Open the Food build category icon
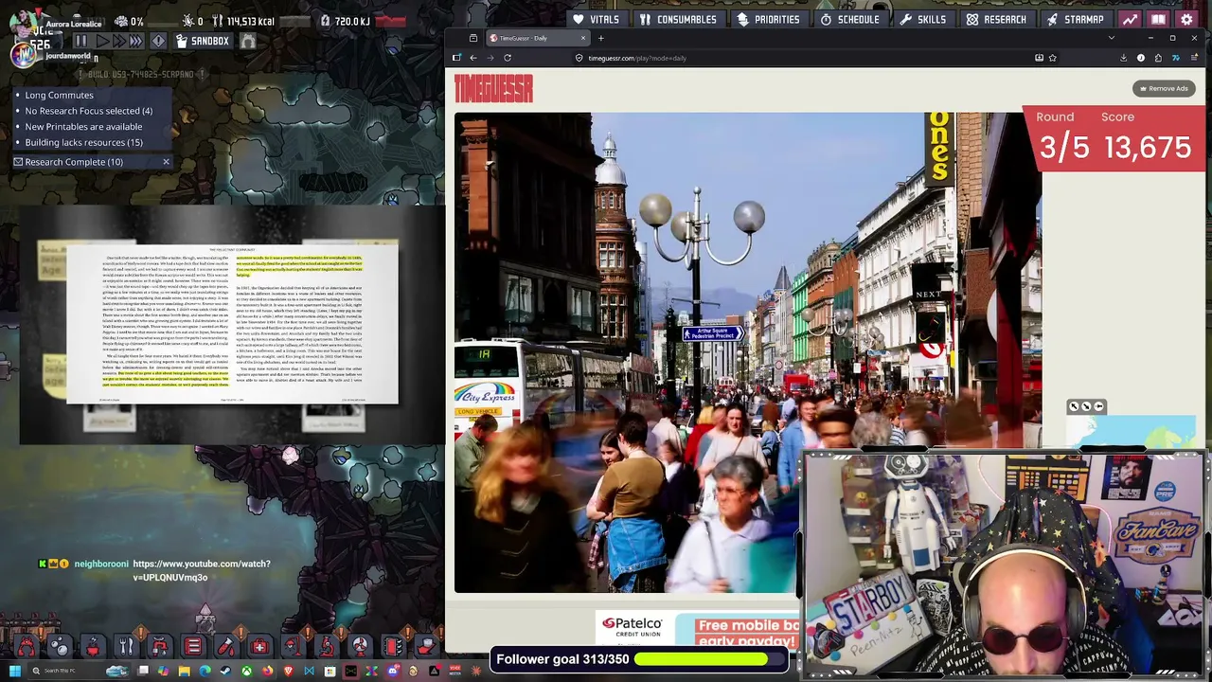The image size is (1212, 682). coord(126,647)
